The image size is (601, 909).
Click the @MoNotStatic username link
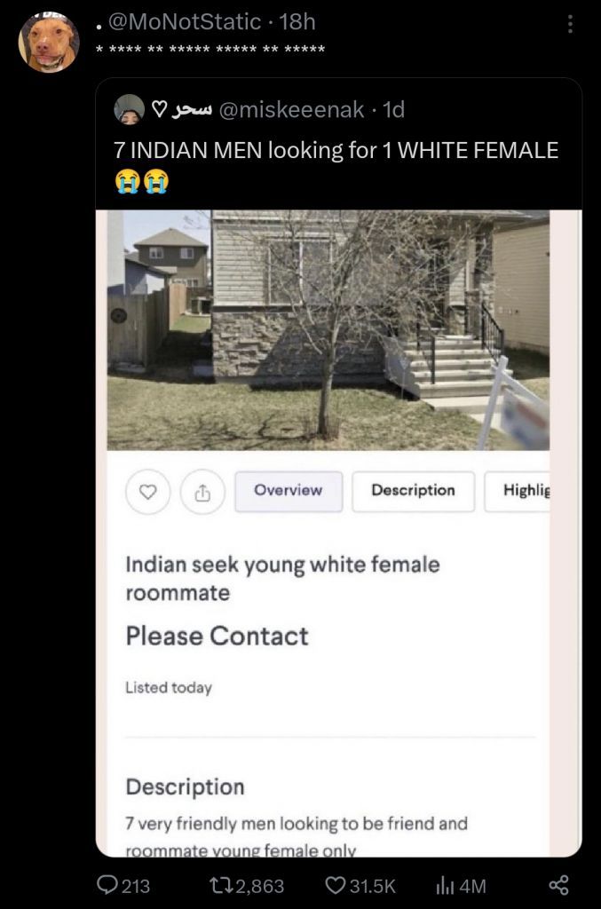point(185,22)
